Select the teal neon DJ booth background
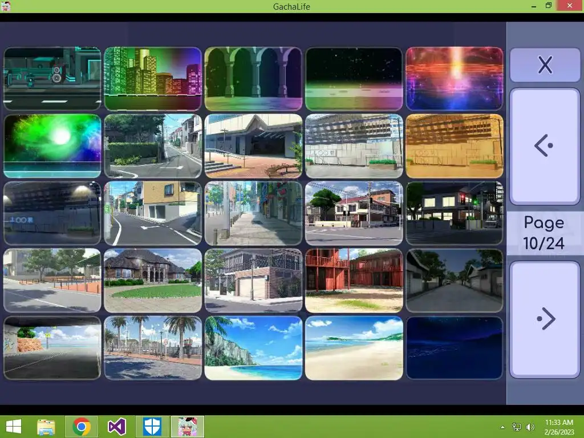Viewport: 584px width, 438px height. click(52, 79)
